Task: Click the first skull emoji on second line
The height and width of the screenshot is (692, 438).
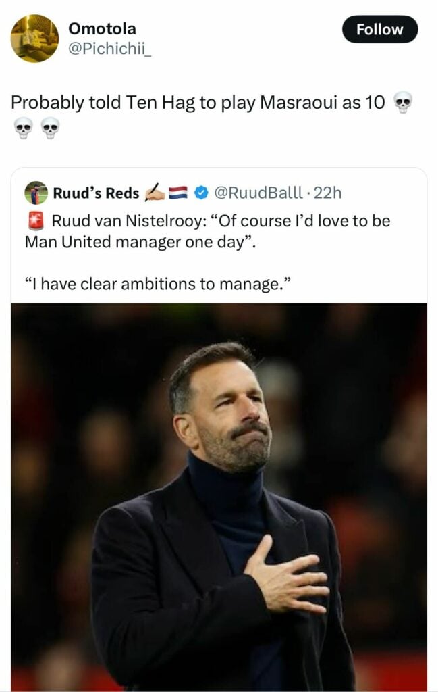Action: point(23,127)
